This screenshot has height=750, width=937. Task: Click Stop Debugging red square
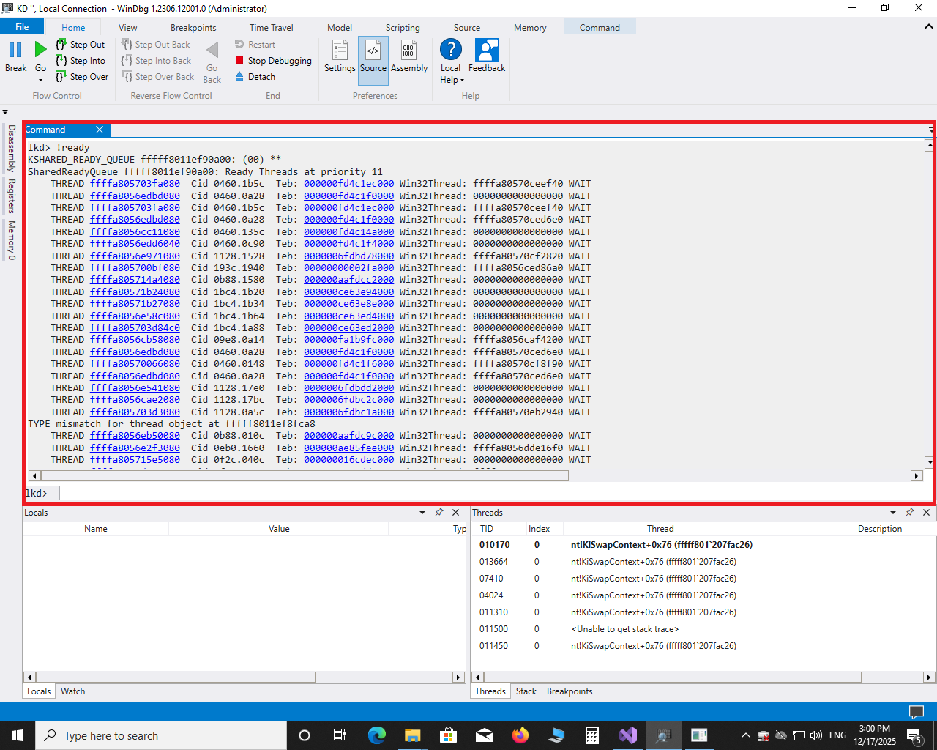pos(239,61)
